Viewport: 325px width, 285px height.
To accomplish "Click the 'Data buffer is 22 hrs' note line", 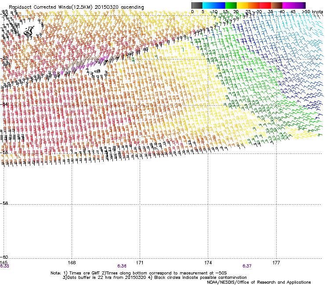I will [x=155, y=278].
